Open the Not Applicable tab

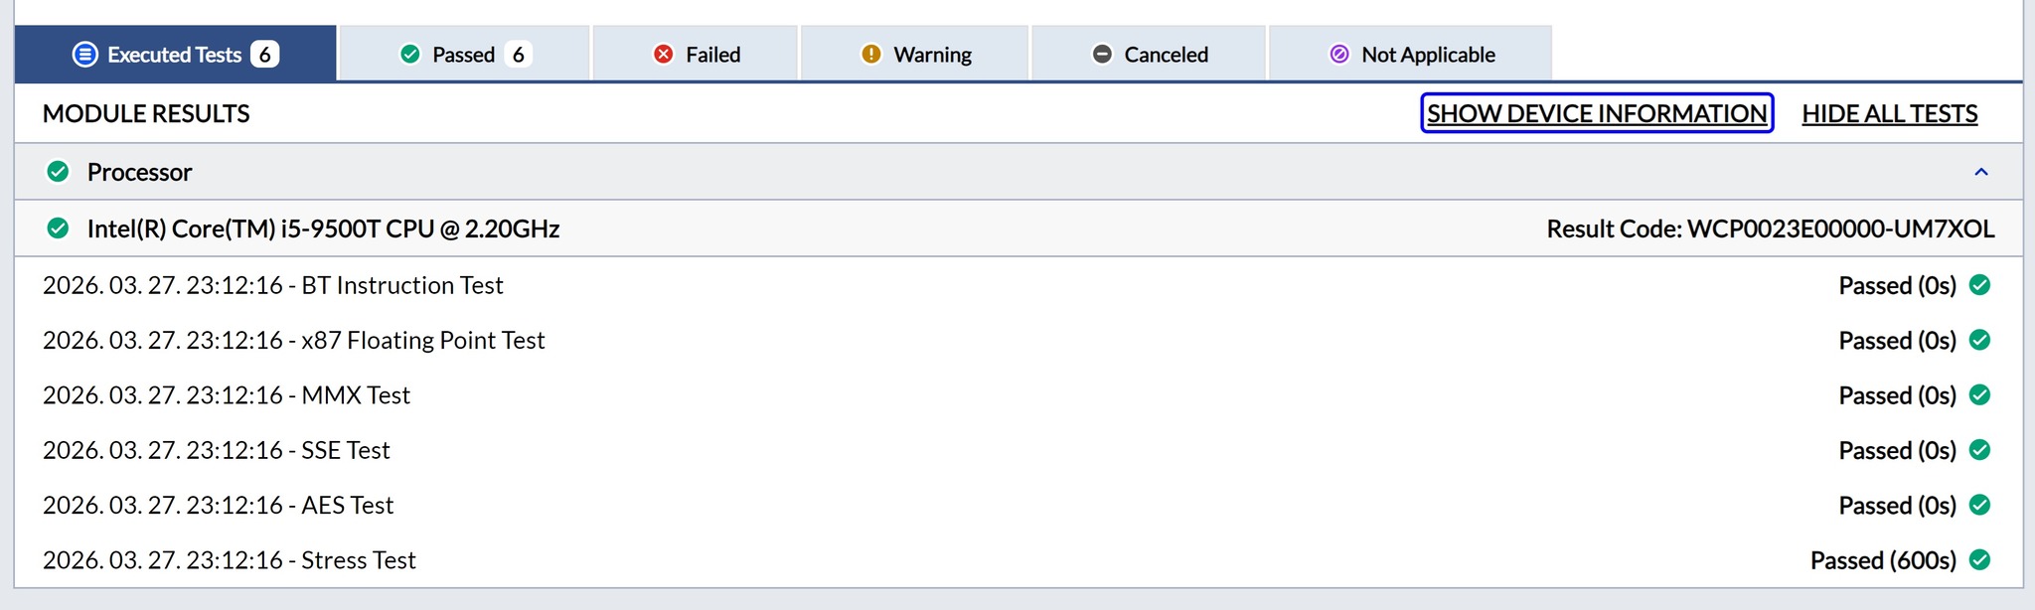coord(1411,54)
